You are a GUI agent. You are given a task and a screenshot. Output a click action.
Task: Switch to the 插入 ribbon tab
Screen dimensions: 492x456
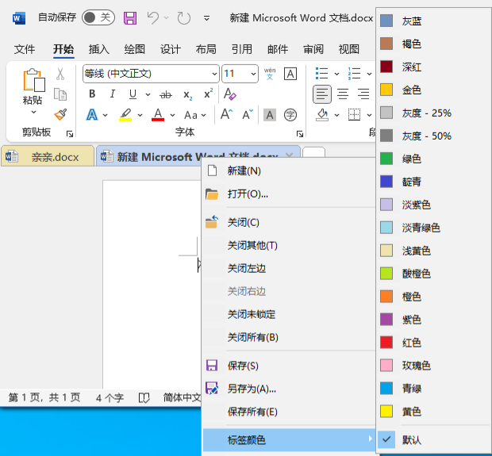coord(99,49)
